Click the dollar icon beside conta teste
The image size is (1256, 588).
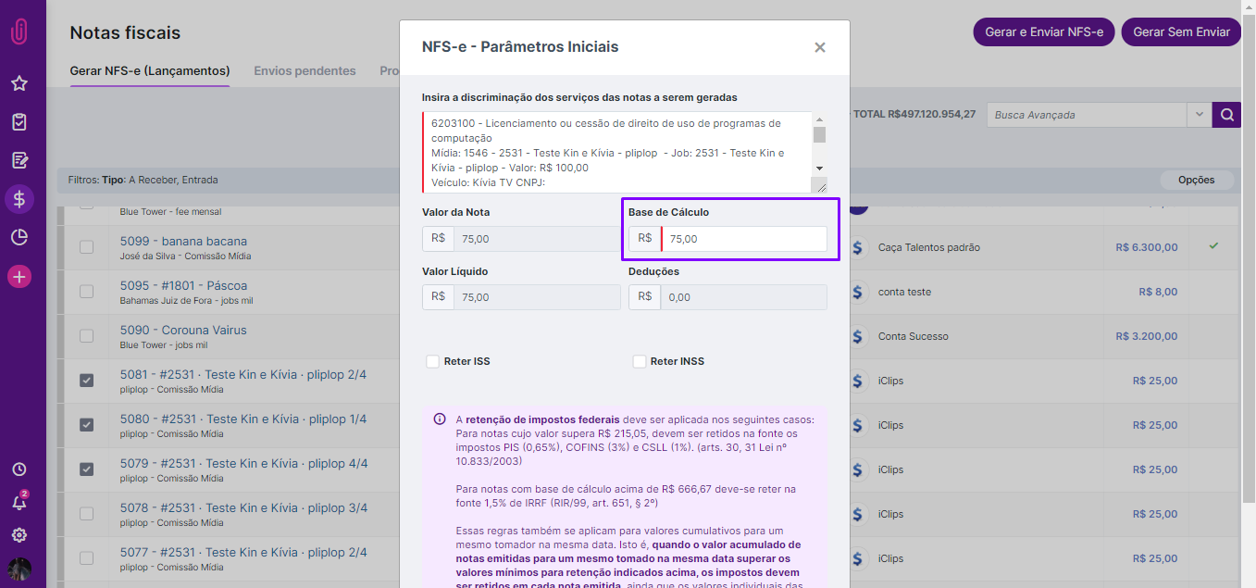858,292
